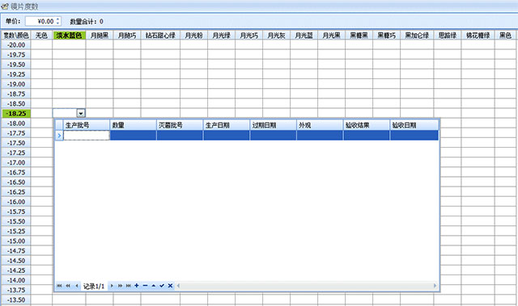The width and height of the screenshot is (518, 306).
Task: Increase 单价 value with up spinner
Action: point(58,19)
